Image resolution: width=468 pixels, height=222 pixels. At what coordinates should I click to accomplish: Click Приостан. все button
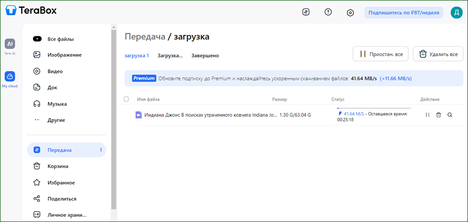381,54
